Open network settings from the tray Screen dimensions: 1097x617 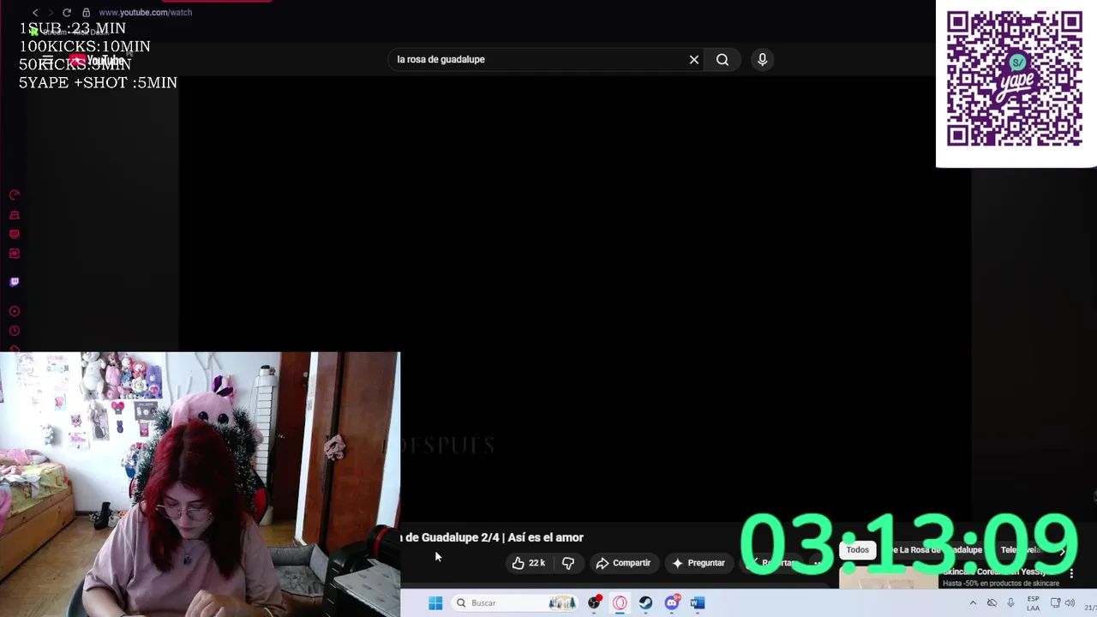point(1055,603)
